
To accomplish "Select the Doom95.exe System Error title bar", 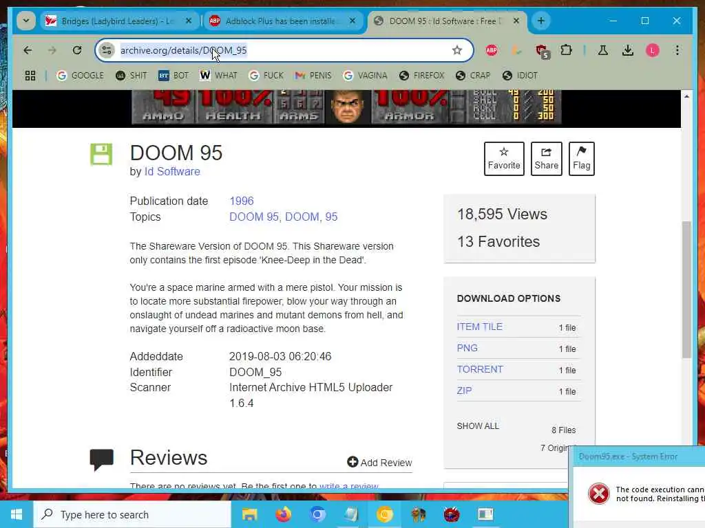I will tap(637, 456).
